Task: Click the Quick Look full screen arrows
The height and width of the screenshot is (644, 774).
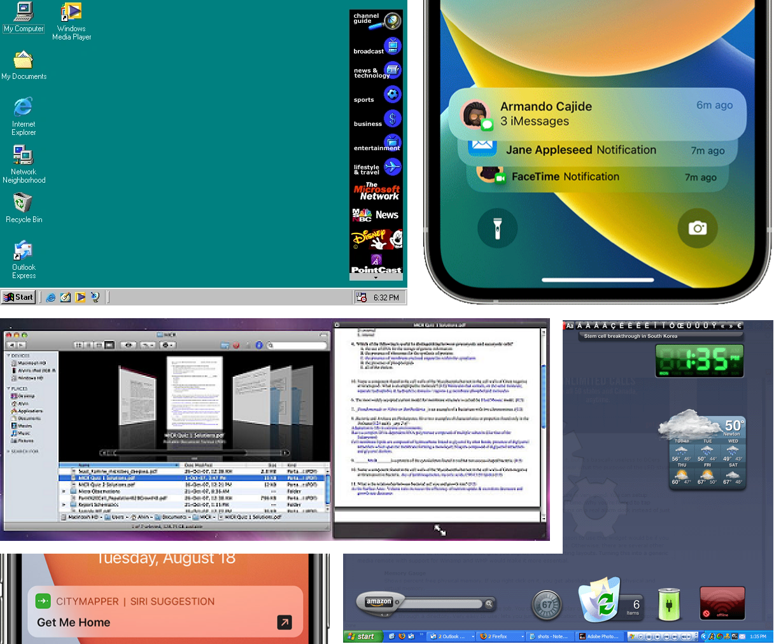Action: tap(440, 529)
